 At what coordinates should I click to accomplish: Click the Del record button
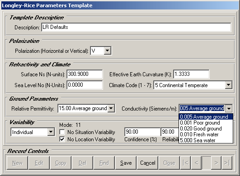(x=82, y=163)
